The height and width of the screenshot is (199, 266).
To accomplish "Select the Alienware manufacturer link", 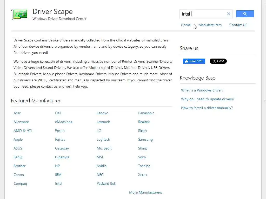I will (x=21, y=122).
